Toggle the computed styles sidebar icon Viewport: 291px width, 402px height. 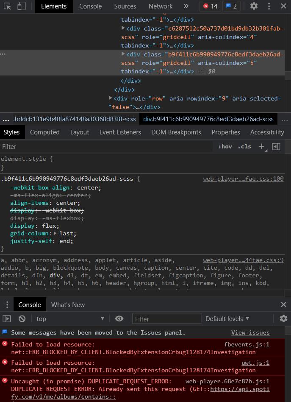pos(276,147)
